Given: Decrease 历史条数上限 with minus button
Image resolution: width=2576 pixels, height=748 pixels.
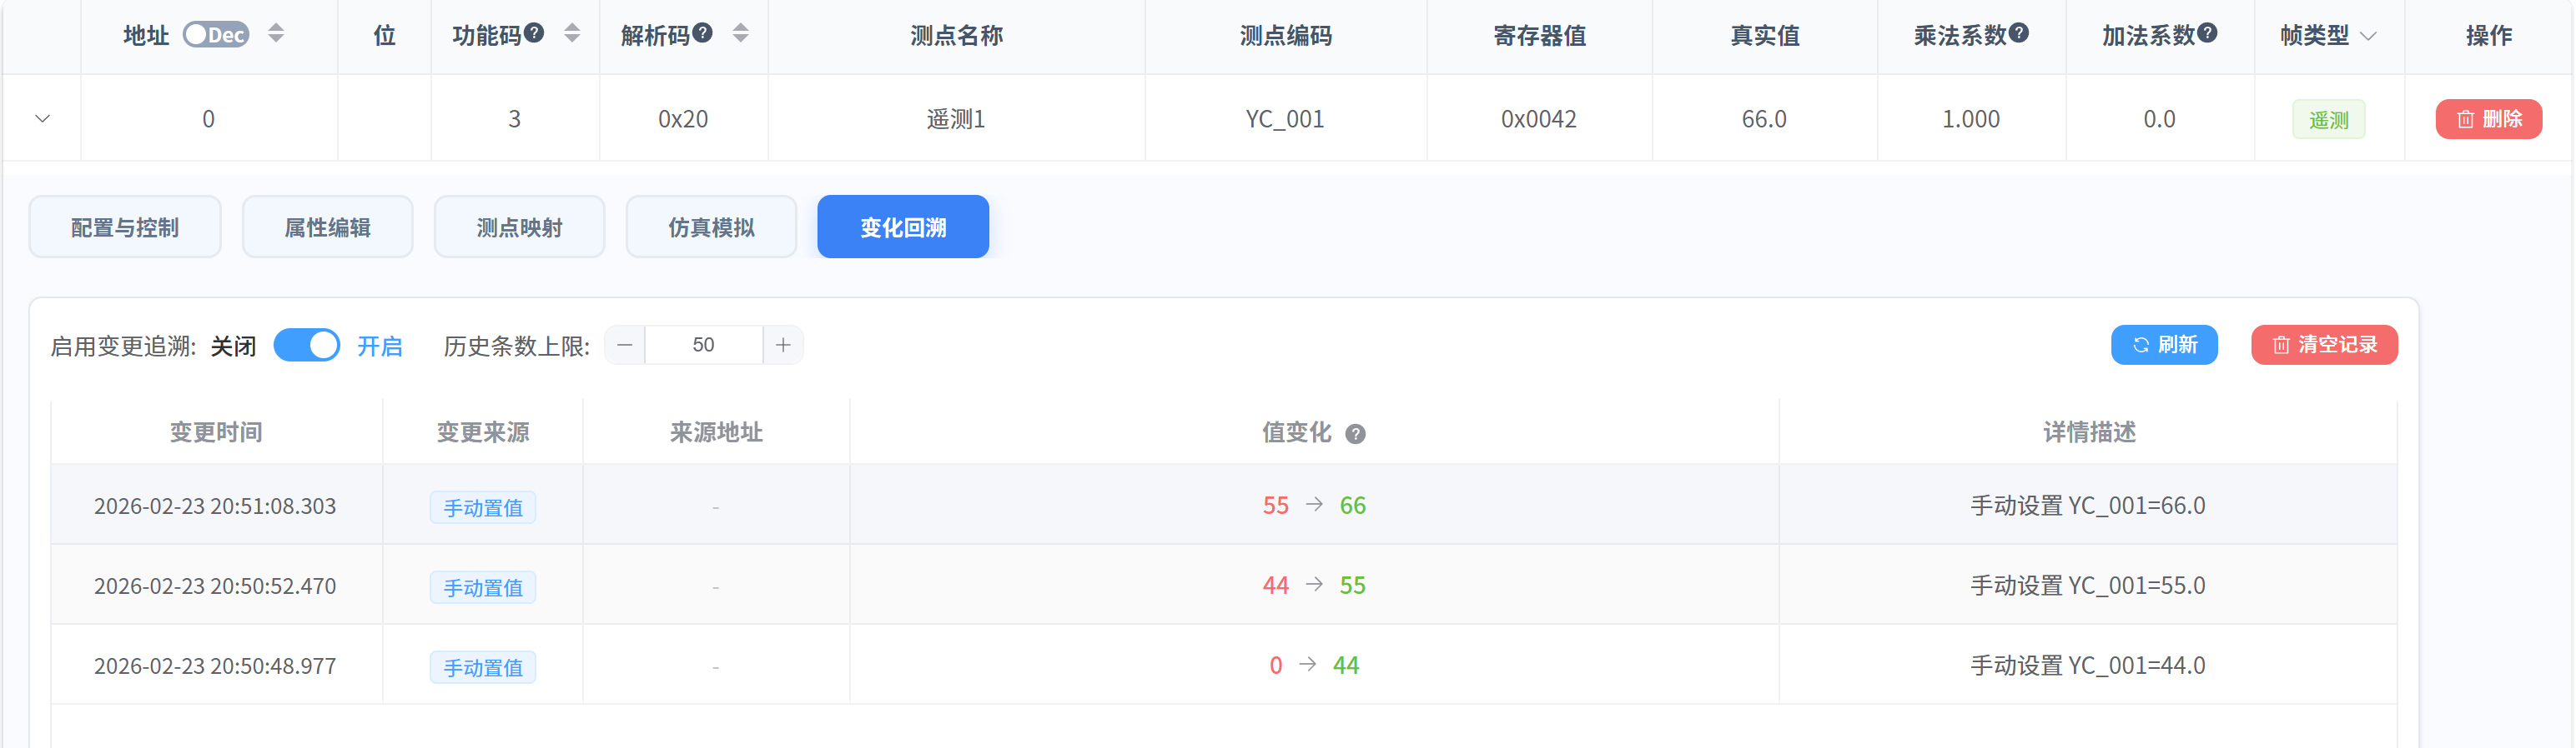Looking at the screenshot, I should coord(625,346).
